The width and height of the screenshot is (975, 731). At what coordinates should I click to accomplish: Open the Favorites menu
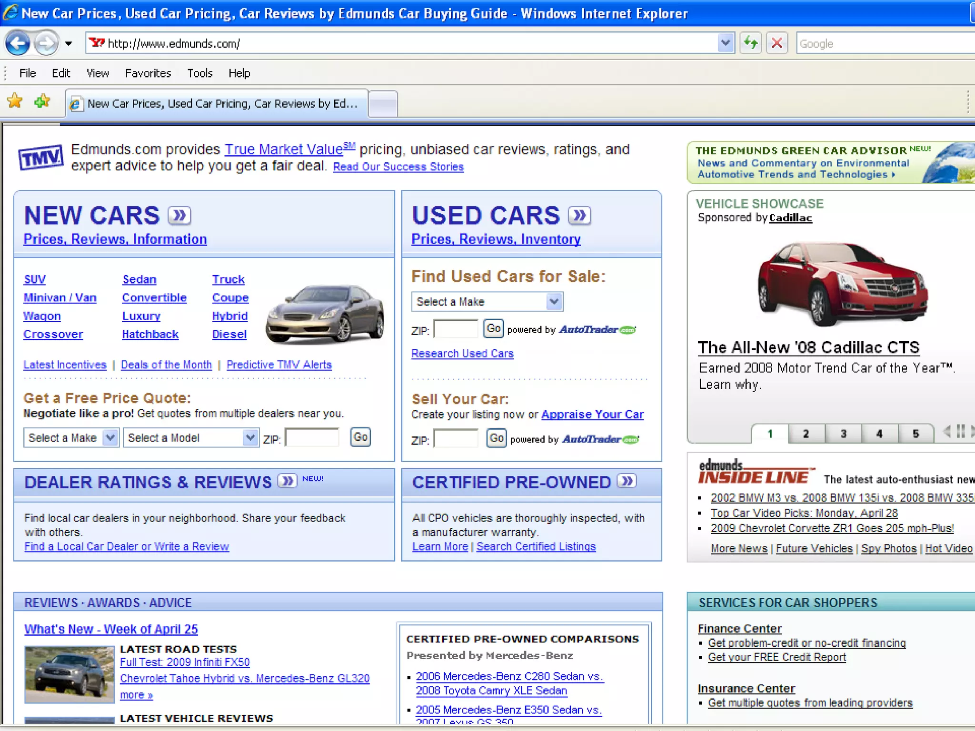tap(148, 73)
